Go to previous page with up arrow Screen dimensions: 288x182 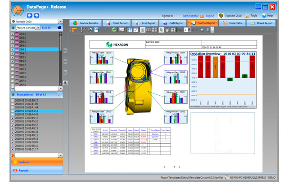pos(202,30)
